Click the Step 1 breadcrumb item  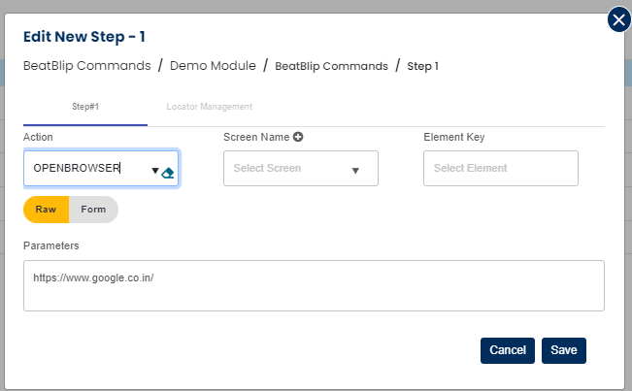[x=423, y=66]
